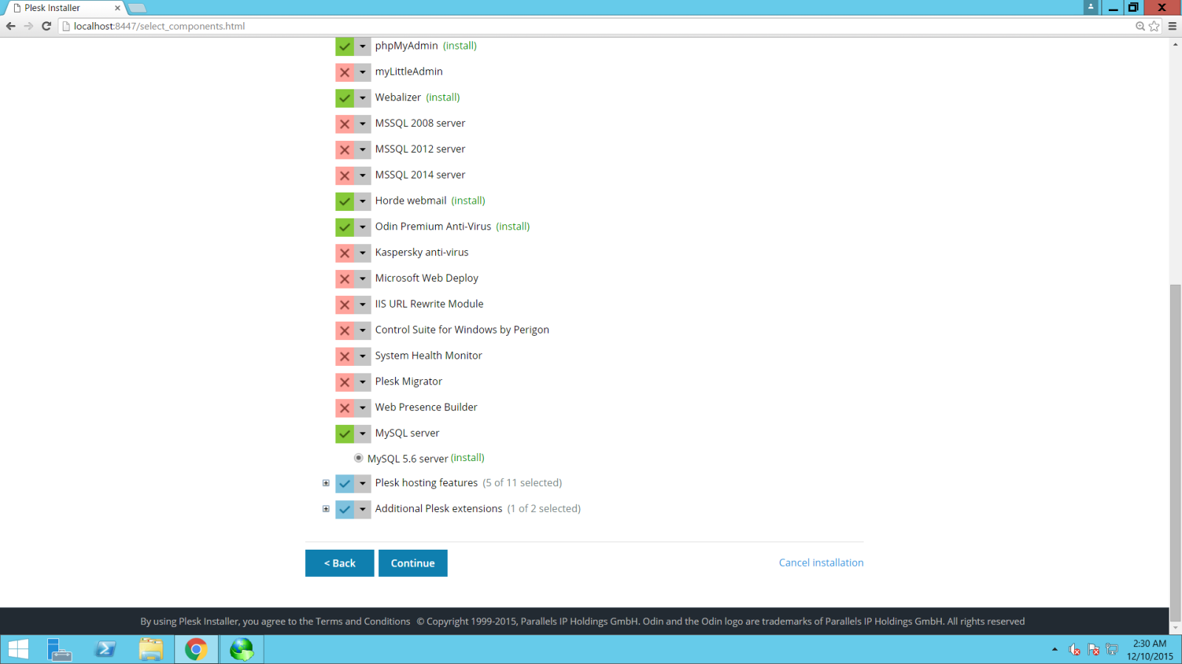
Task: Click the Back button
Action: (340, 563)
